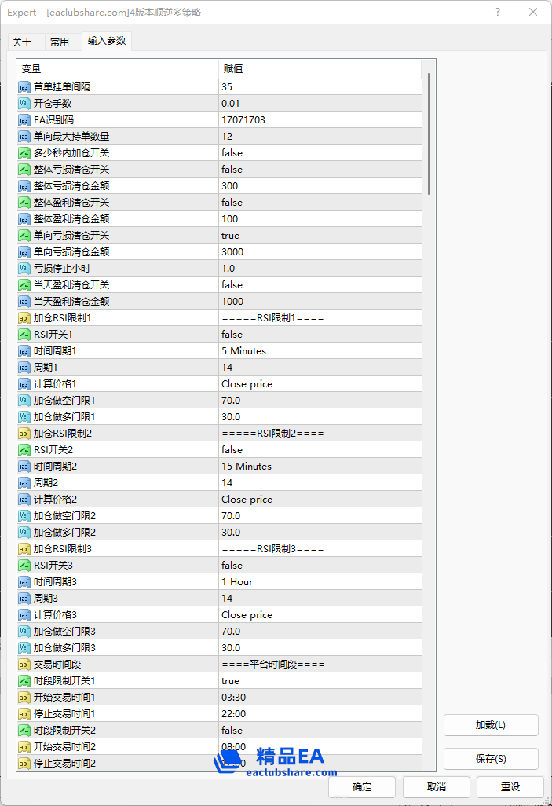
Task: Select the 加仓做多门限3 row label
Action: (64, 647)
